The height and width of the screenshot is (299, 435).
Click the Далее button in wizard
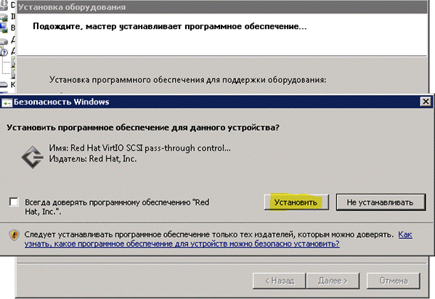pos(333,281)
